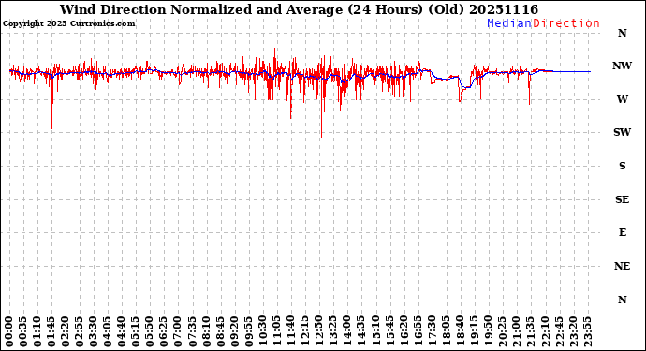Click the 22:10 time label
The height and width of the screenshot is (351, 646).
[x=545, y=331]
